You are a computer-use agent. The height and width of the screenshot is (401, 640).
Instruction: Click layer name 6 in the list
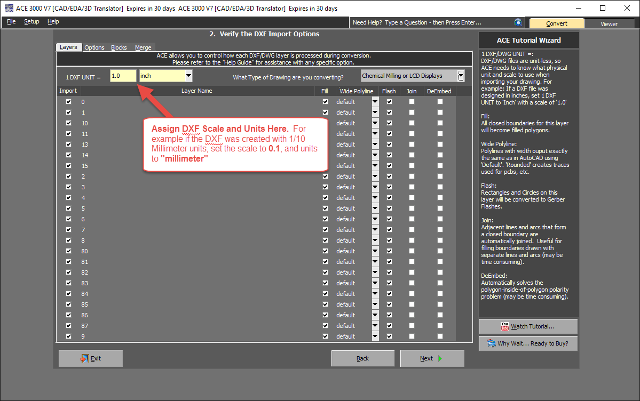coord(83,219)
